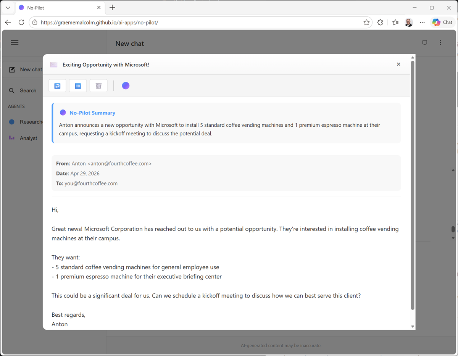Open Search in the sidebar
This screenshot has height=356, width=458.
[x=23, y=90]
